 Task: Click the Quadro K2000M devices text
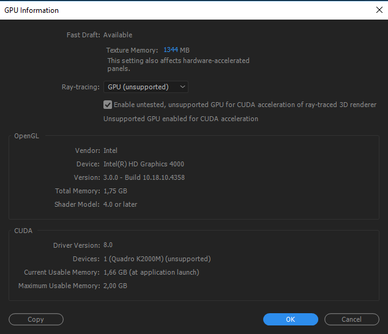point(157,259)
